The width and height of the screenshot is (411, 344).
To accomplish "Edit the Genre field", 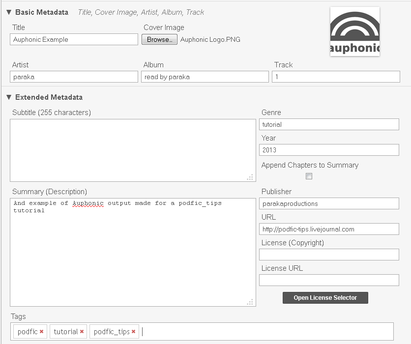I will (329, 124).
